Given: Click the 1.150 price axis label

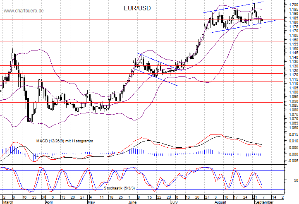Looking at the screenshot, I should (x=294, y=48).
